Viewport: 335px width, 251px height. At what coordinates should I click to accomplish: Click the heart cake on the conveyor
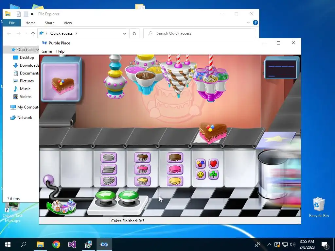[213, 133]
